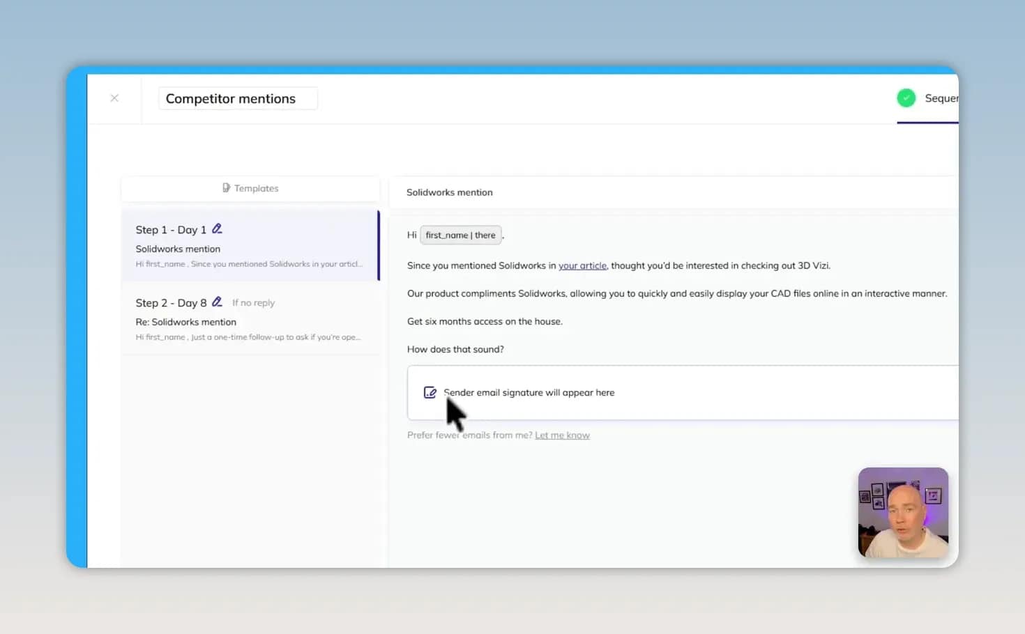Click 'Prefer fewer emails from me?' text
The image size is (1025, 634).
click(x=469, y=435)
